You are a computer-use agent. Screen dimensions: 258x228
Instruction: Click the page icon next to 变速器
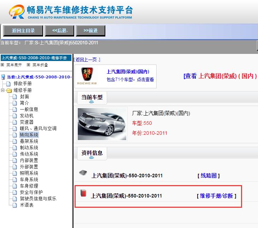click(15, 122)
